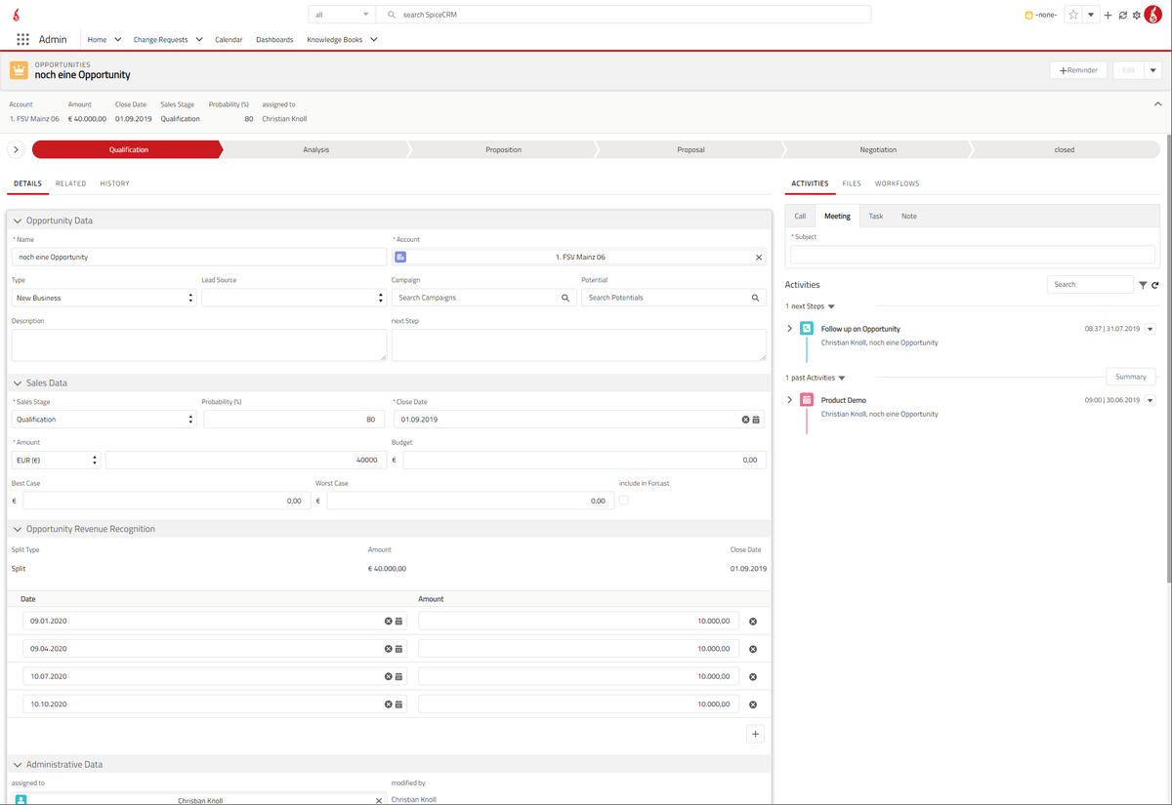Viewport: 1172px width, 805px height.
Task: Open actions menu for Follow up on Opportunity
Action: (x=1150, y=329)
